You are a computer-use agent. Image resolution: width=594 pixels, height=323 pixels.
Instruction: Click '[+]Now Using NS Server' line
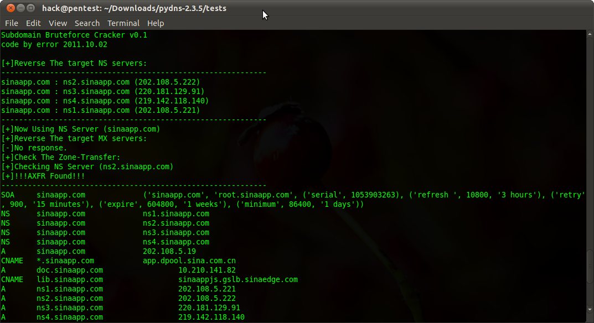81,129
